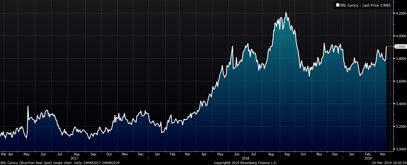
Task: Click the 4.2000 y-axis label
Action: (x=401, y=13)
